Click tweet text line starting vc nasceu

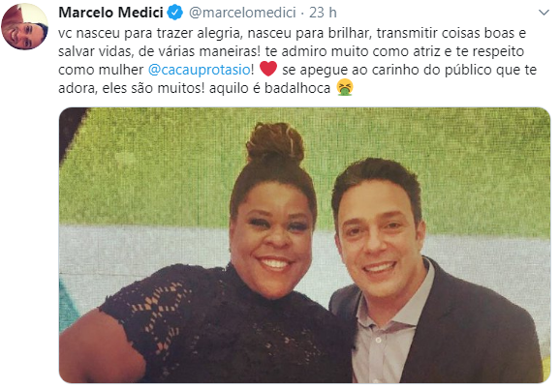pos(293,33)
